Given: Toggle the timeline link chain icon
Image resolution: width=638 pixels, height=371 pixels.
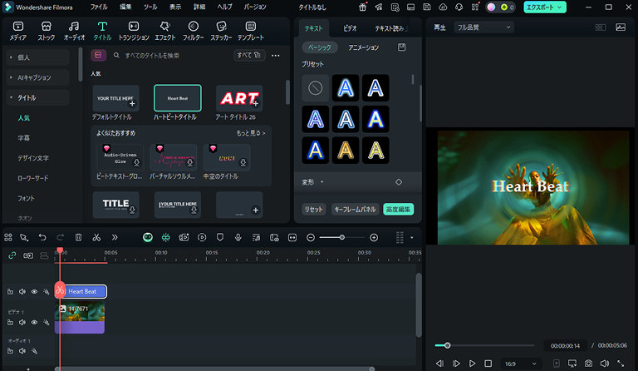Looking at the screenshot, I should [12, 255].
